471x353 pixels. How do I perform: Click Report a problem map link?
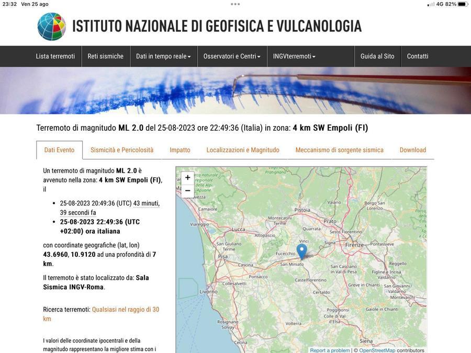tap(330, 350)
